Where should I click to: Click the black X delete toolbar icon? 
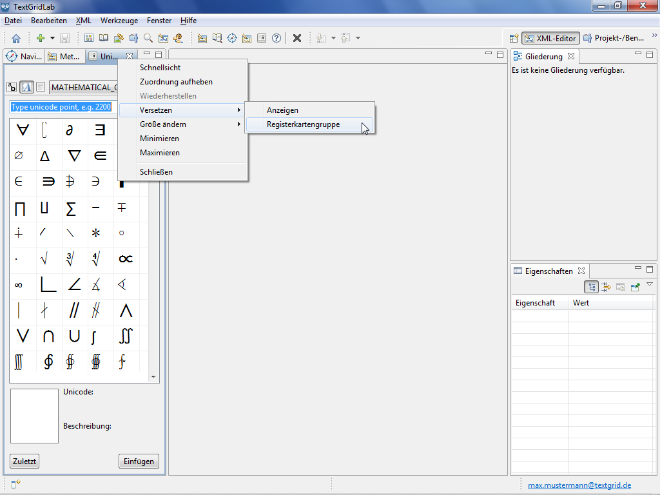[x=297, y=39]
